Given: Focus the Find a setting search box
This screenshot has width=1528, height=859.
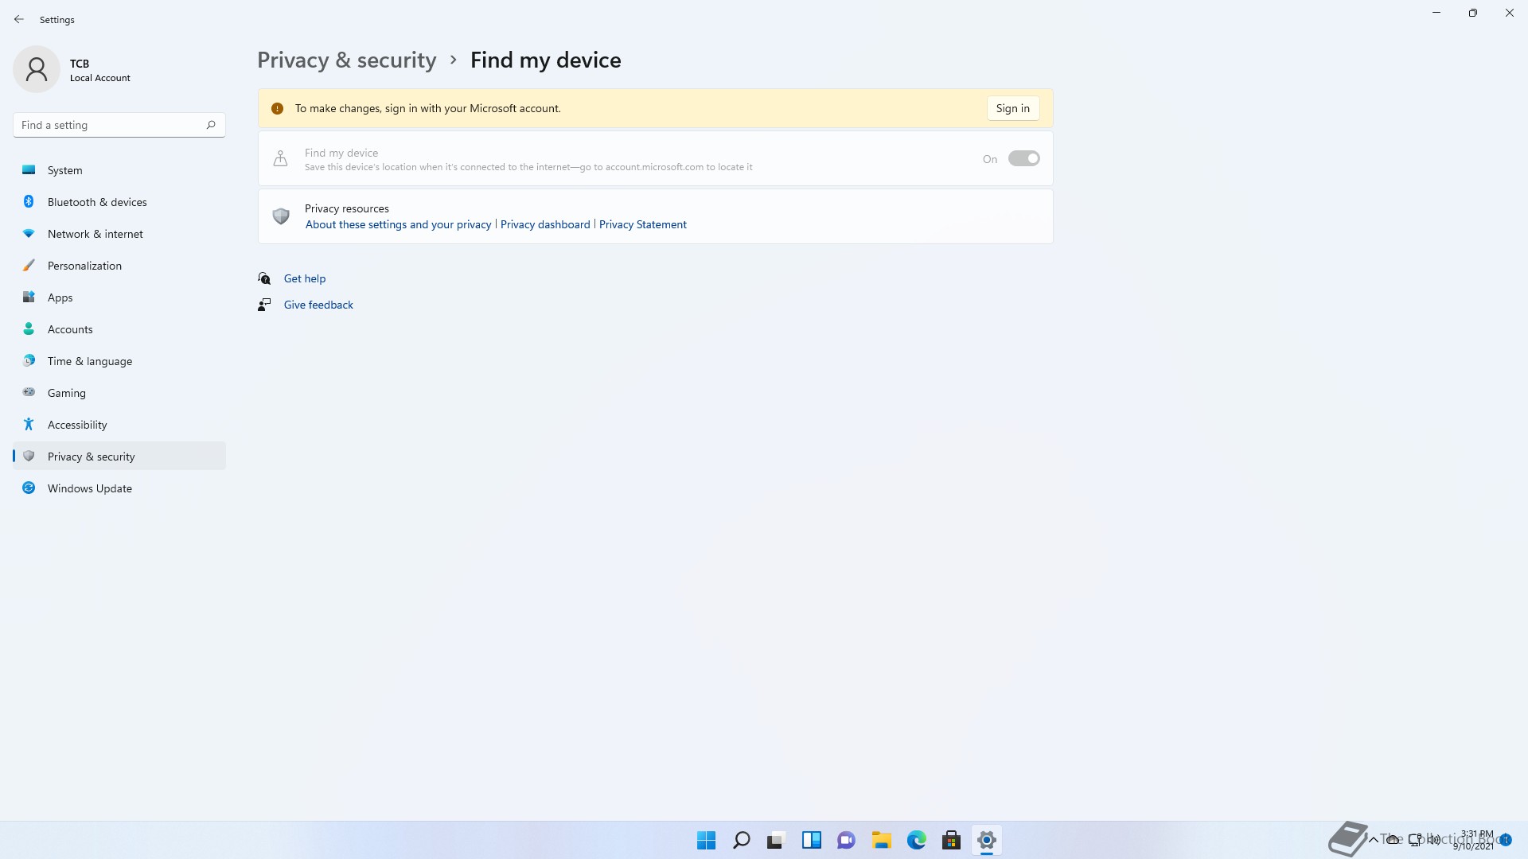Looking at the screenshot, I should coord(119,125).
